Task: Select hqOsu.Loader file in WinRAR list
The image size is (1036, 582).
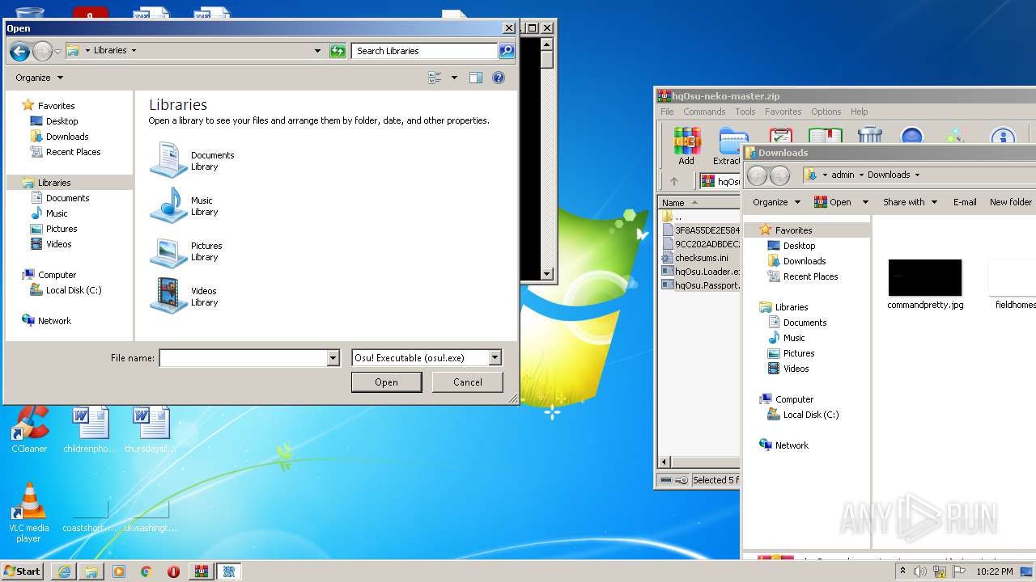Action: [x=700, y=272]
